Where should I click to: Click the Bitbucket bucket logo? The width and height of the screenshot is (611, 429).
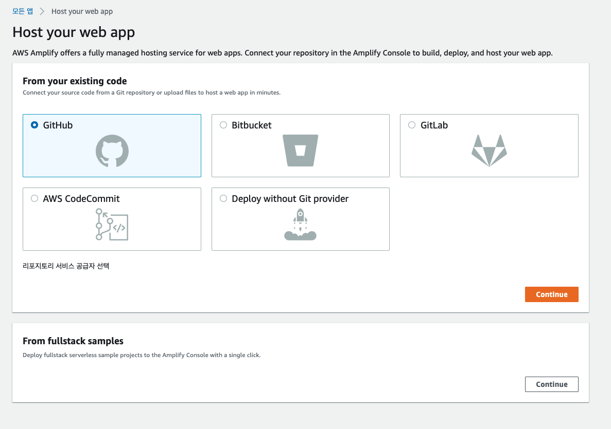pyautogui.click(x=301, y=151)
